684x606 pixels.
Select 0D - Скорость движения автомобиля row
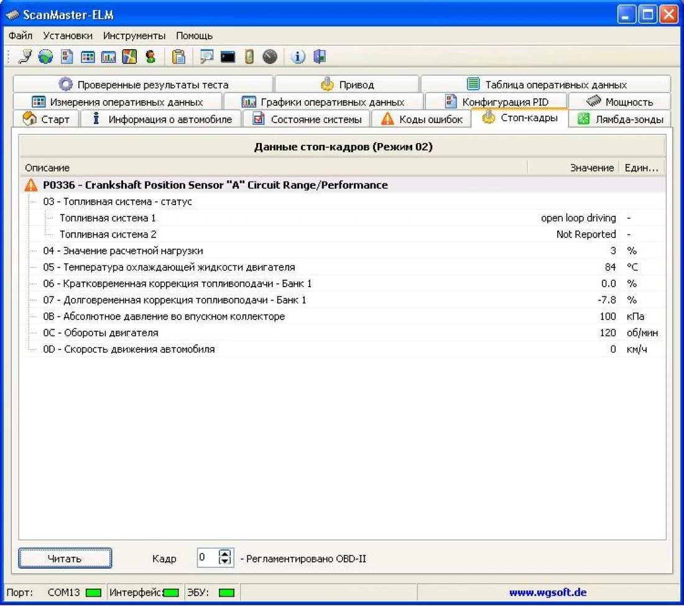tap(343, 349)
